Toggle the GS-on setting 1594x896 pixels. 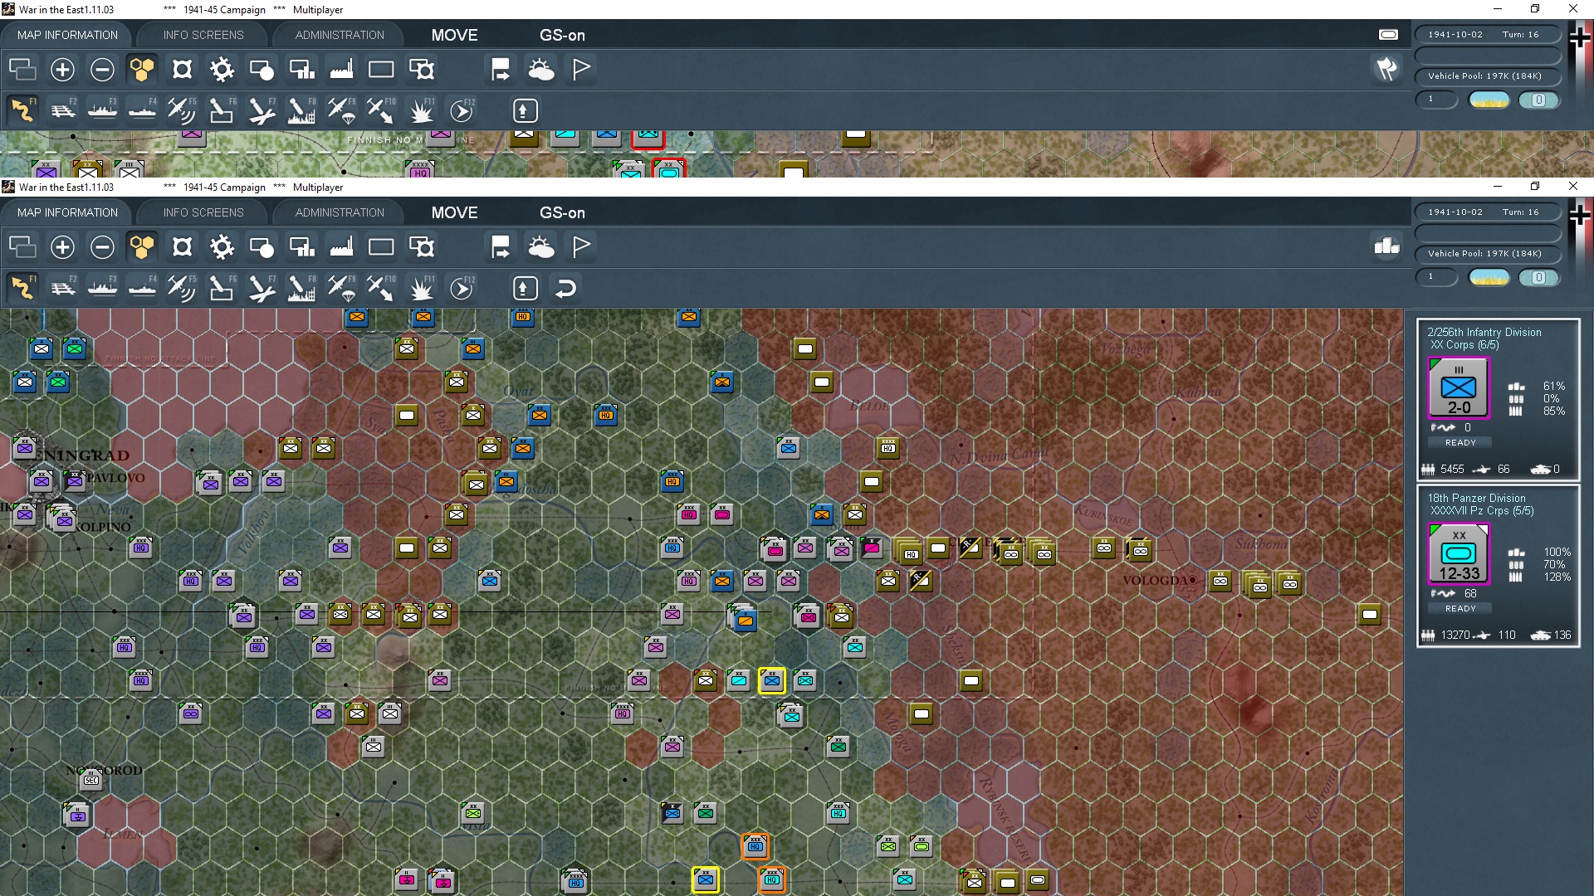[563, 212]
